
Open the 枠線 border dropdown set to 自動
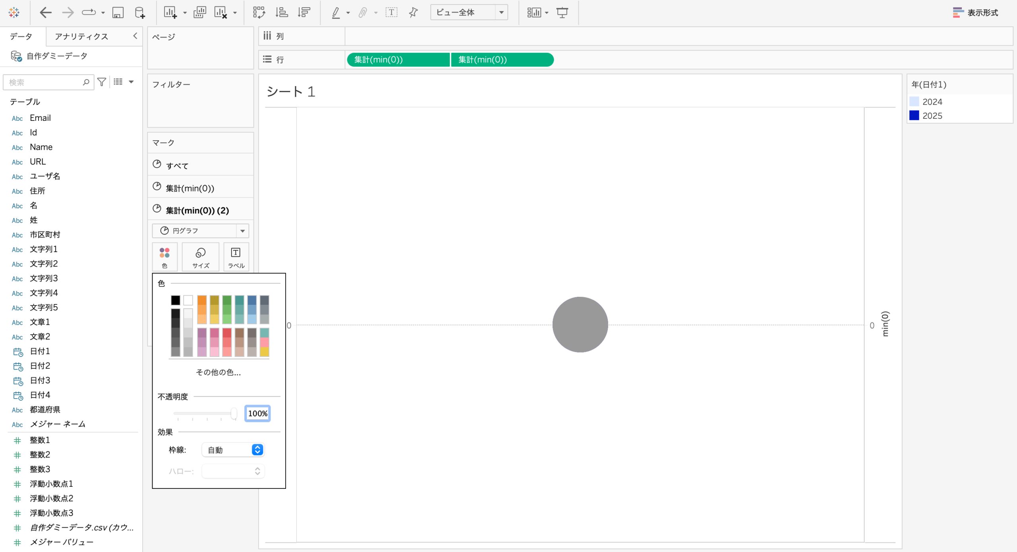click(x=233, y=450)
